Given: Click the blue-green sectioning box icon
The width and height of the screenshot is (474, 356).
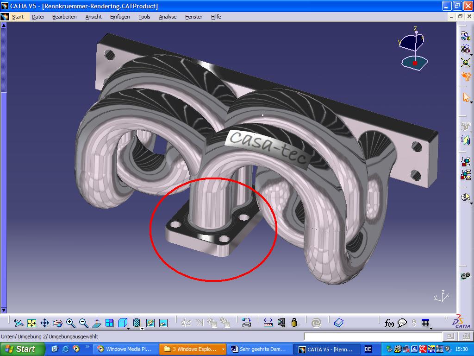Looking at the screenshot, I should pos(466,140).
